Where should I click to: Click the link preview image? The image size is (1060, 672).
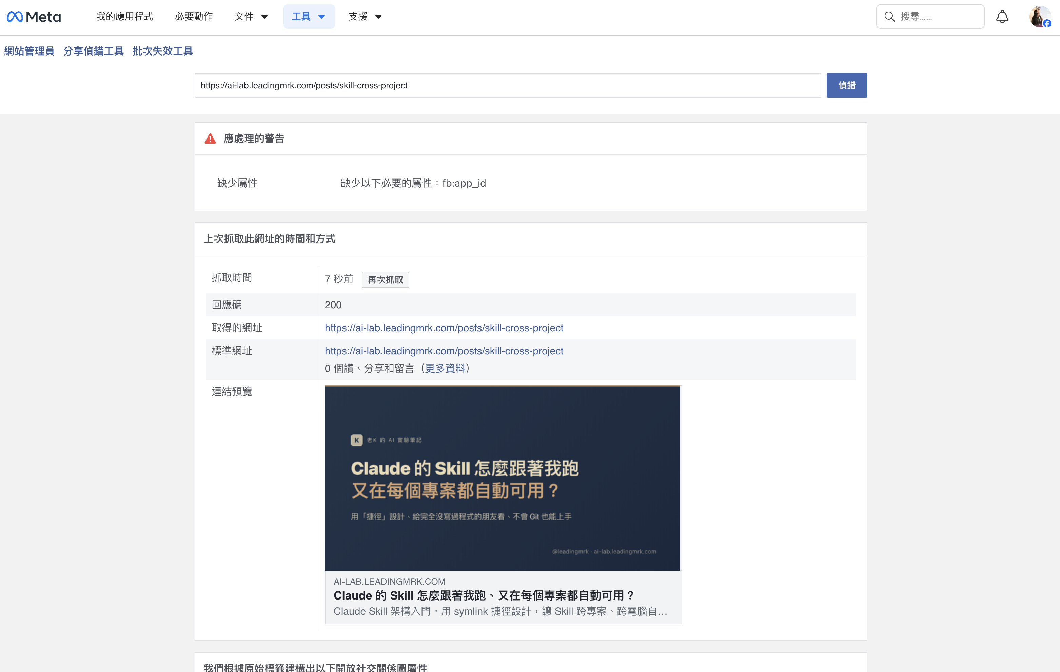[x=503, y=479]
